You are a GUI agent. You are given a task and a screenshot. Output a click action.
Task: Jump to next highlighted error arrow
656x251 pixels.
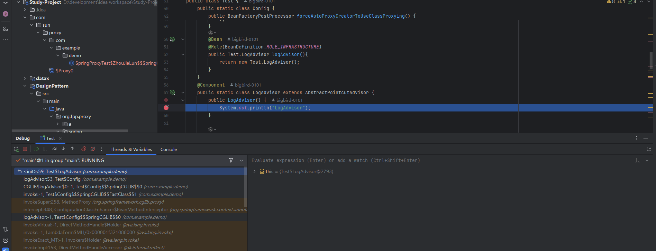click(x=649, y=2)
